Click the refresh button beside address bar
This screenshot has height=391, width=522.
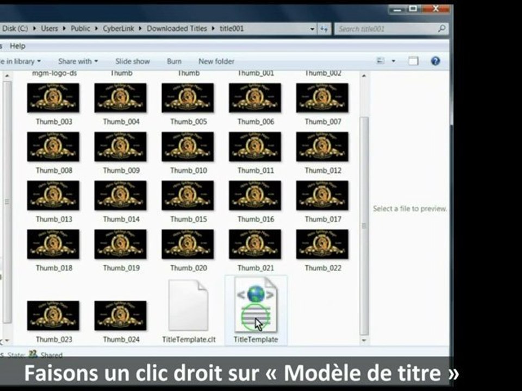click(x=324, y=29)
